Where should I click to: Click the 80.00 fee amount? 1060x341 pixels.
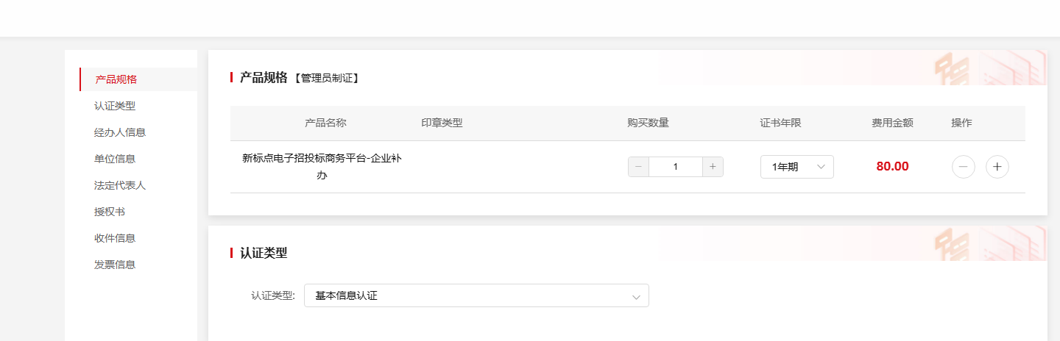coord(892,167)
